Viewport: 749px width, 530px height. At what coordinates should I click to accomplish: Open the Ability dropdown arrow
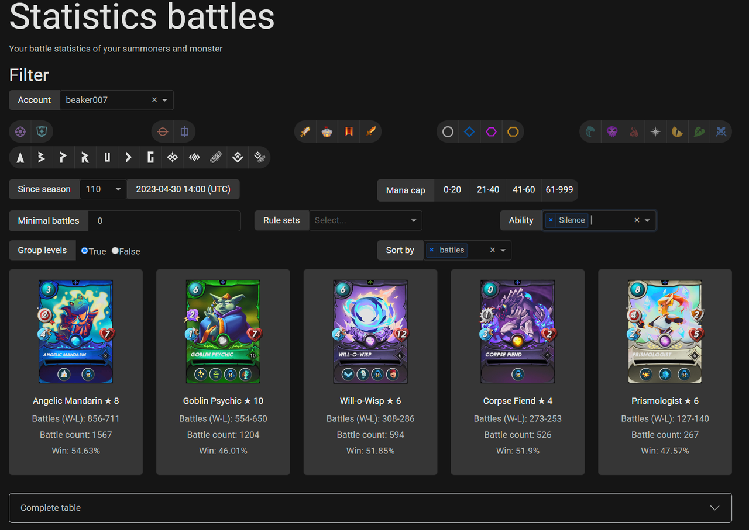(x=647, y=220)
